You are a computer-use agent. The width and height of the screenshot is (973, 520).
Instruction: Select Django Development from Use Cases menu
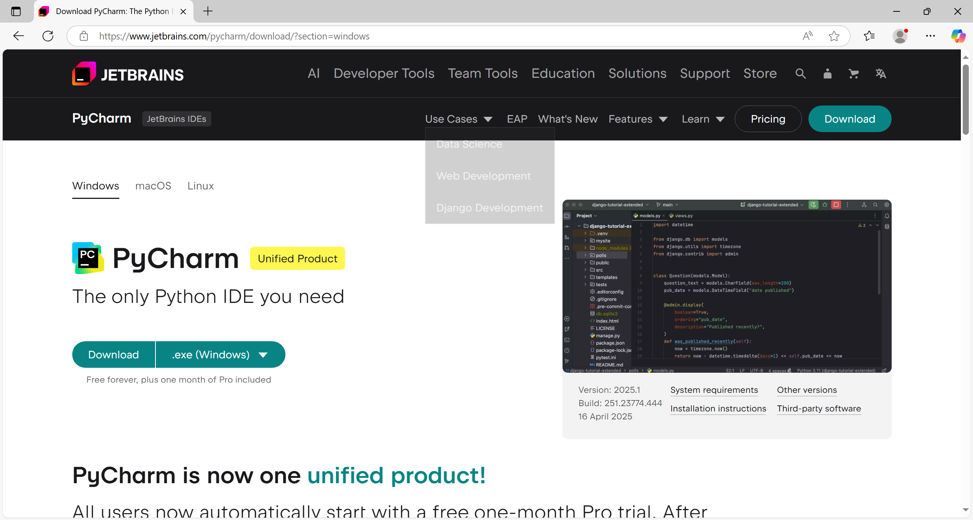click(x=490, y=208)
